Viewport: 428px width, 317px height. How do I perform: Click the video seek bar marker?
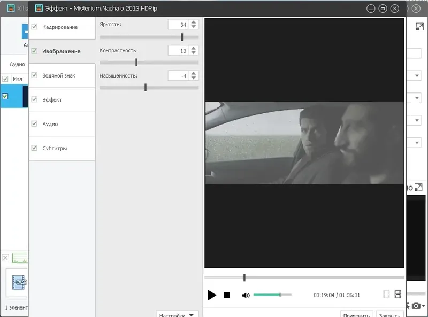click(x=244, y=277)
